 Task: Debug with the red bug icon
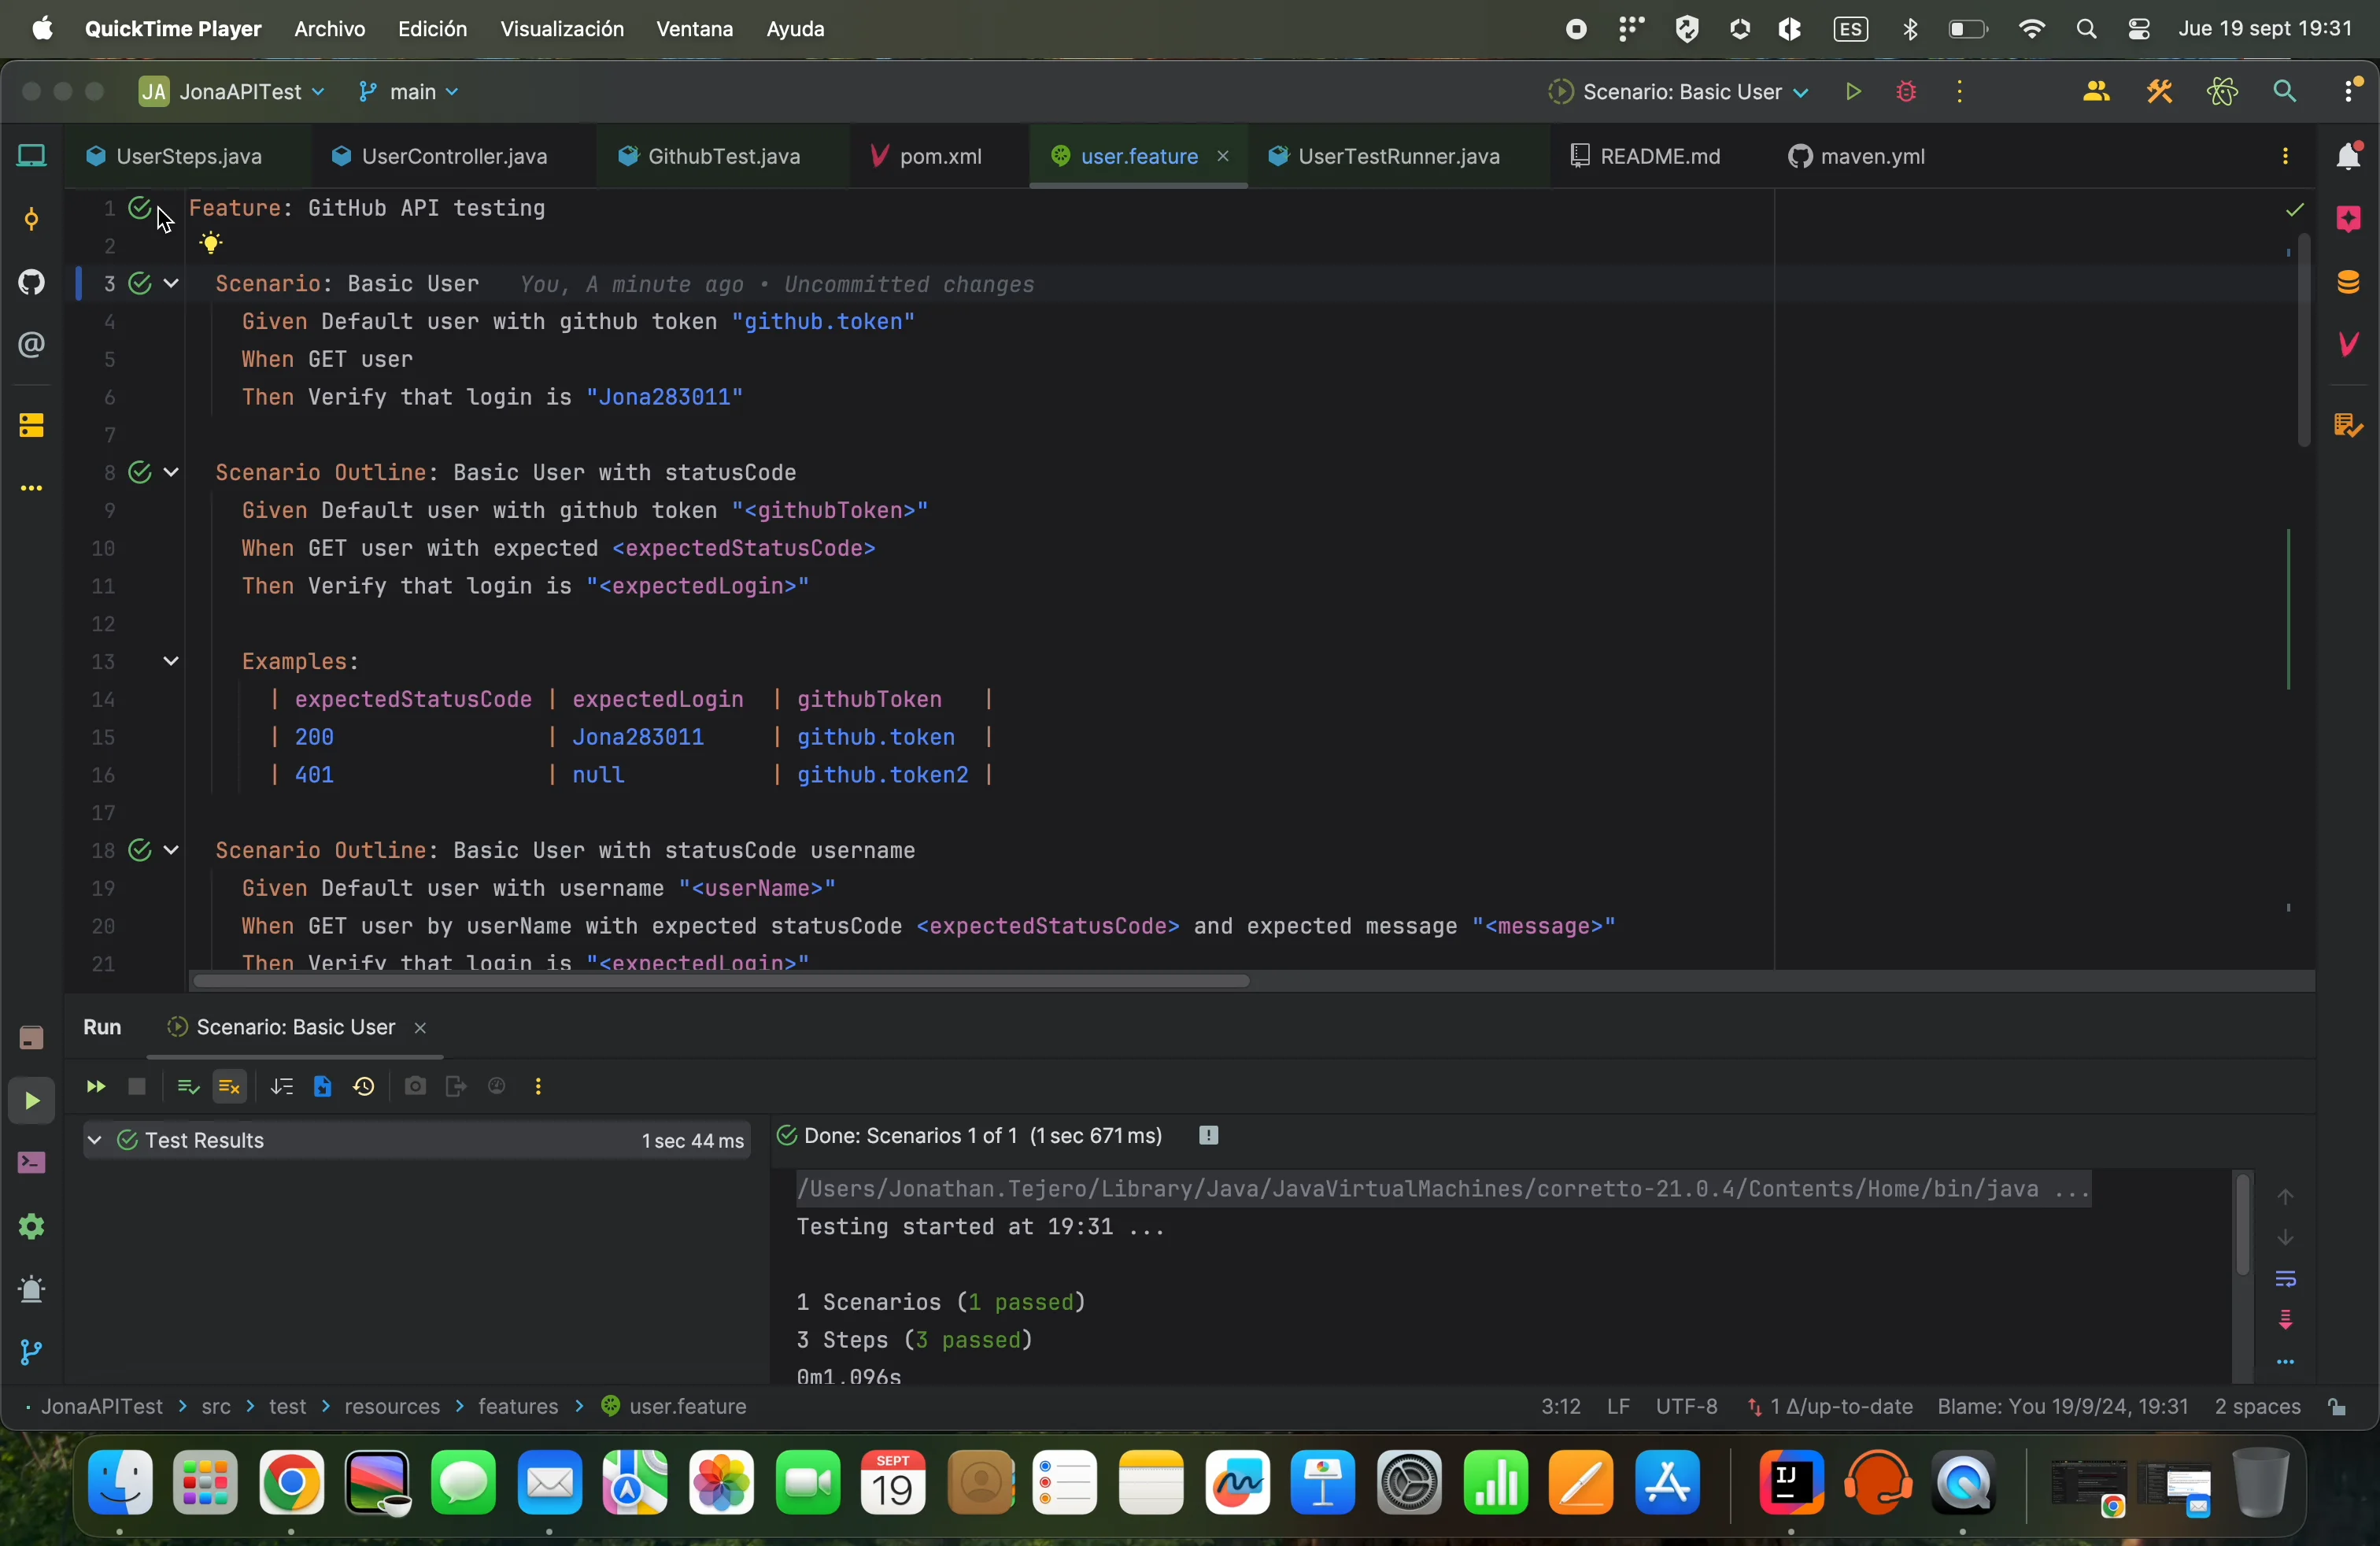click(1906, 92)
